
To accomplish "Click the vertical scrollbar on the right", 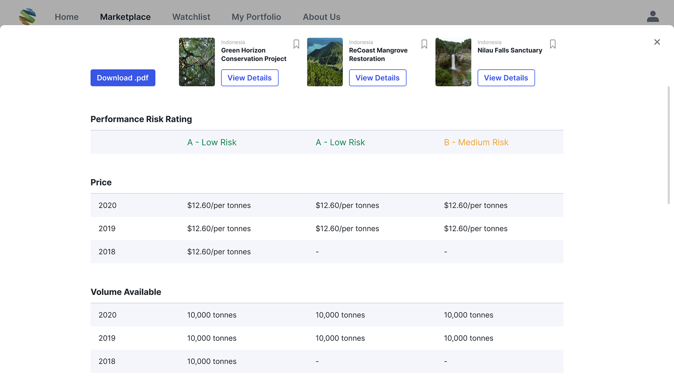I will [669, 145].
